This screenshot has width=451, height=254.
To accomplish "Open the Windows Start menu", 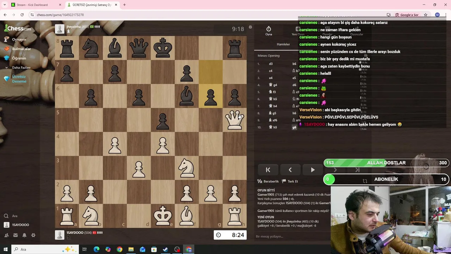I will [5, 249].
